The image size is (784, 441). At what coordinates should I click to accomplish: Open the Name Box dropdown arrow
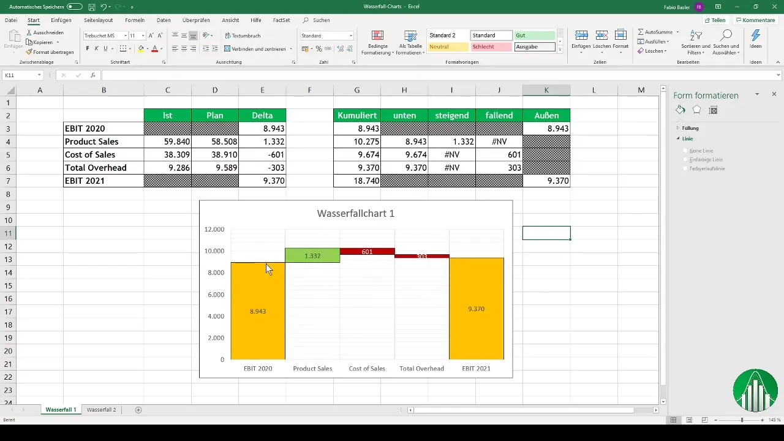(39, 75)
